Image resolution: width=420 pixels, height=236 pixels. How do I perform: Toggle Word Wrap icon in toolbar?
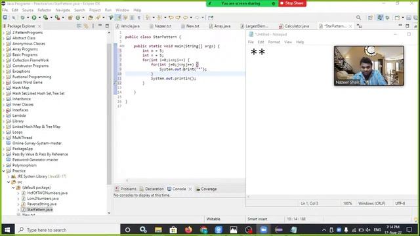pyautogui.click(x=125, y=18)
